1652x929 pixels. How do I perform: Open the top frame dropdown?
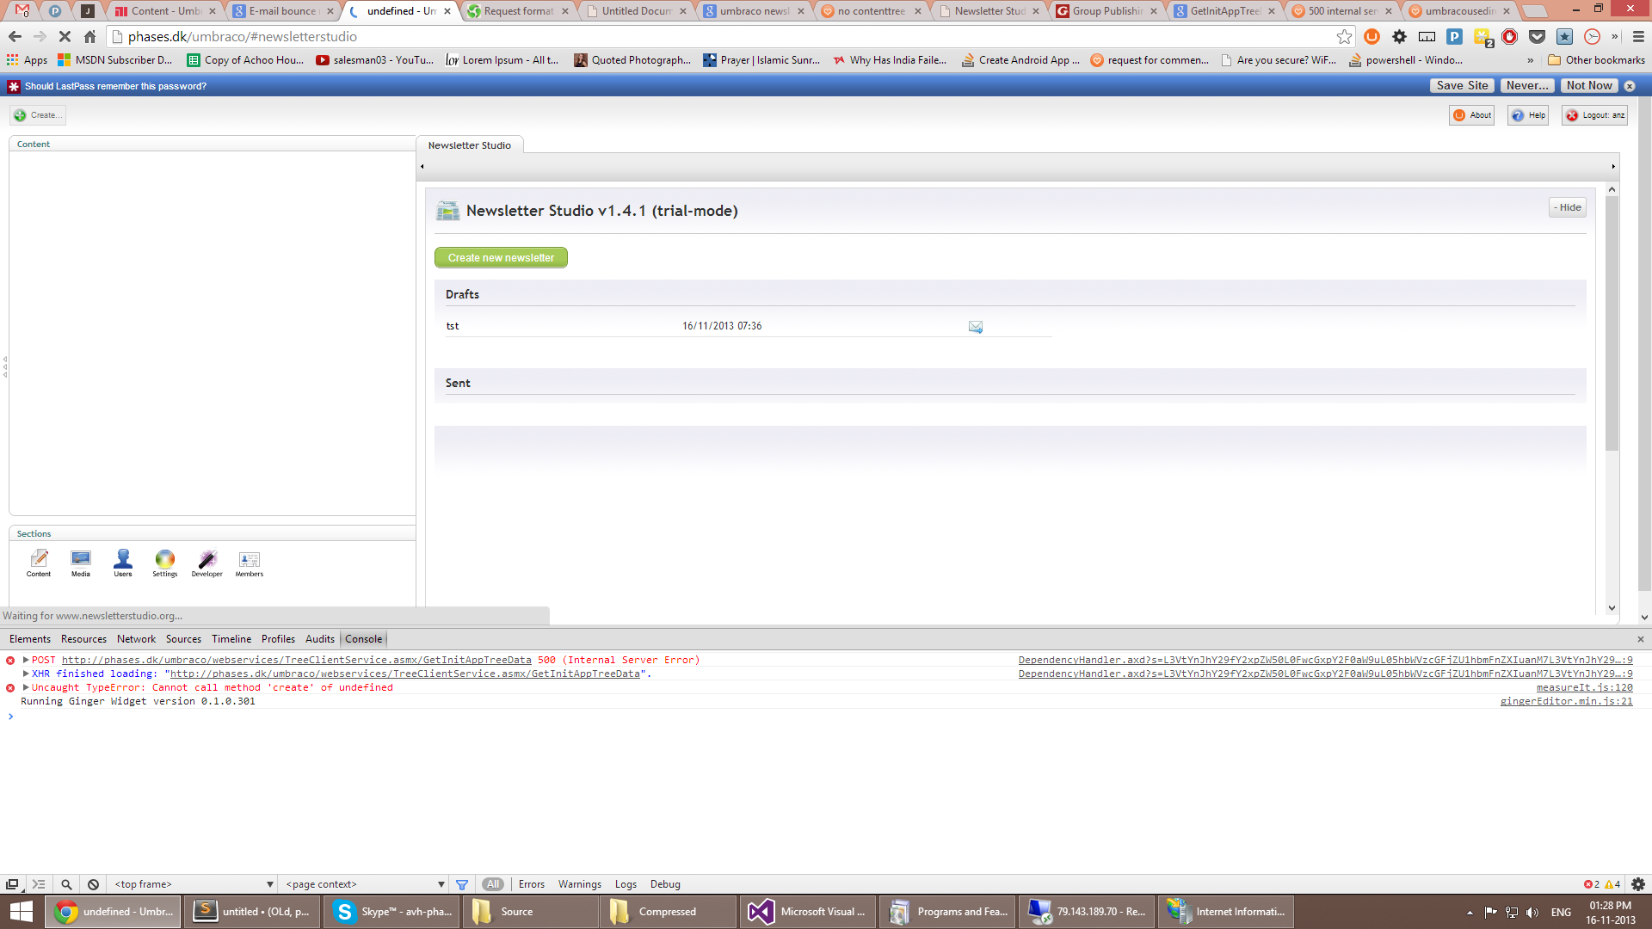[193, 884]
